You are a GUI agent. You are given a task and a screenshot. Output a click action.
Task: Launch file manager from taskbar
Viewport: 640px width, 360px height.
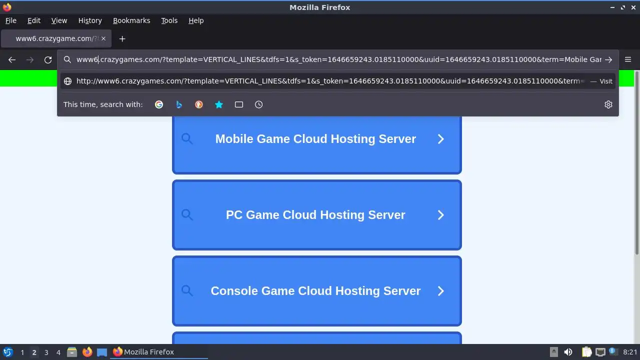coord(72,352)
